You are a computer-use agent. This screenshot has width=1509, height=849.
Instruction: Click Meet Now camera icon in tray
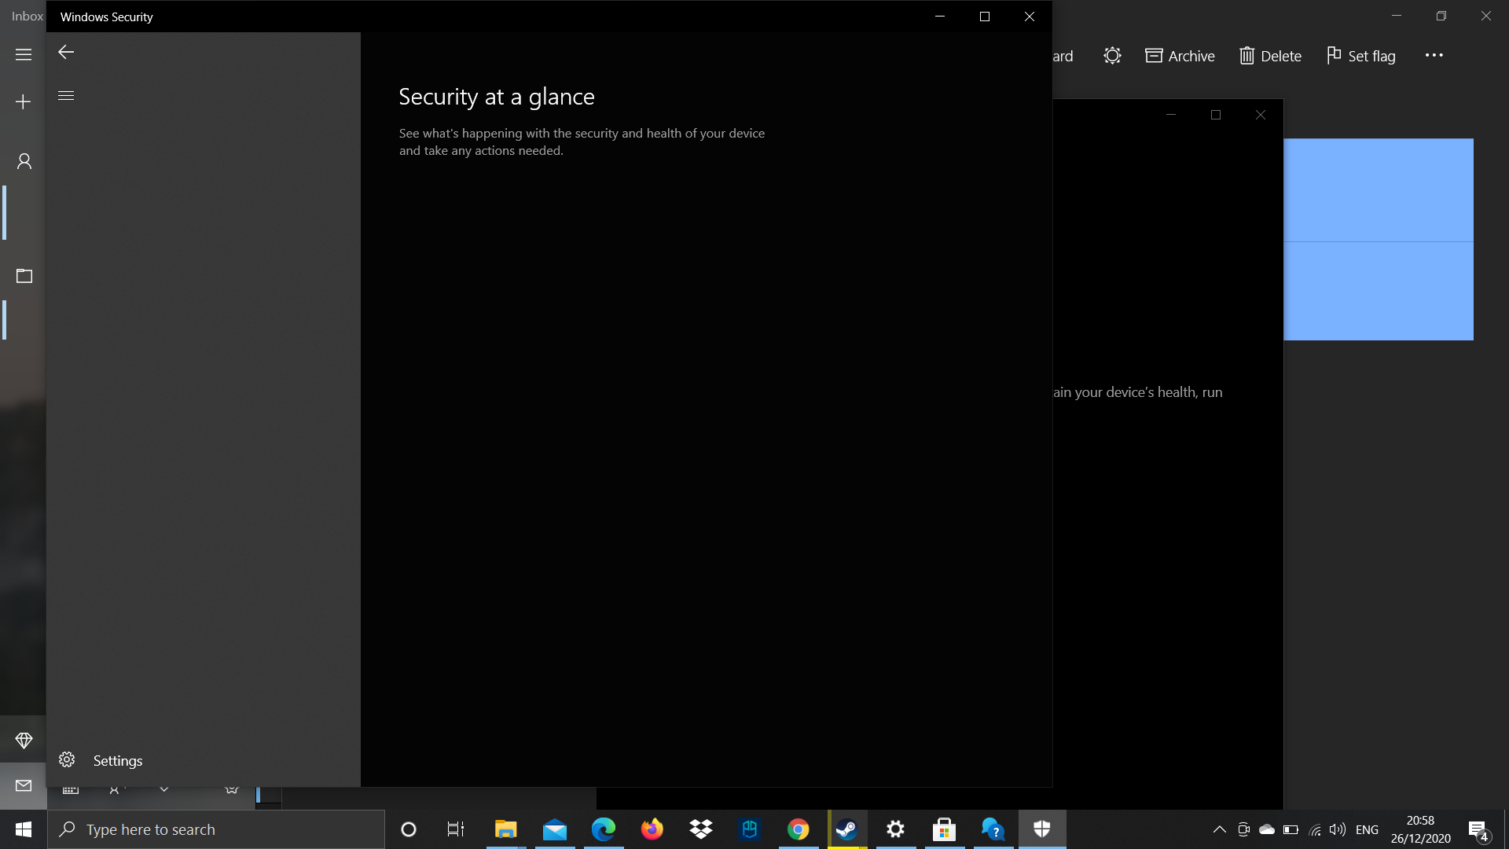(x=1243, y=829)
